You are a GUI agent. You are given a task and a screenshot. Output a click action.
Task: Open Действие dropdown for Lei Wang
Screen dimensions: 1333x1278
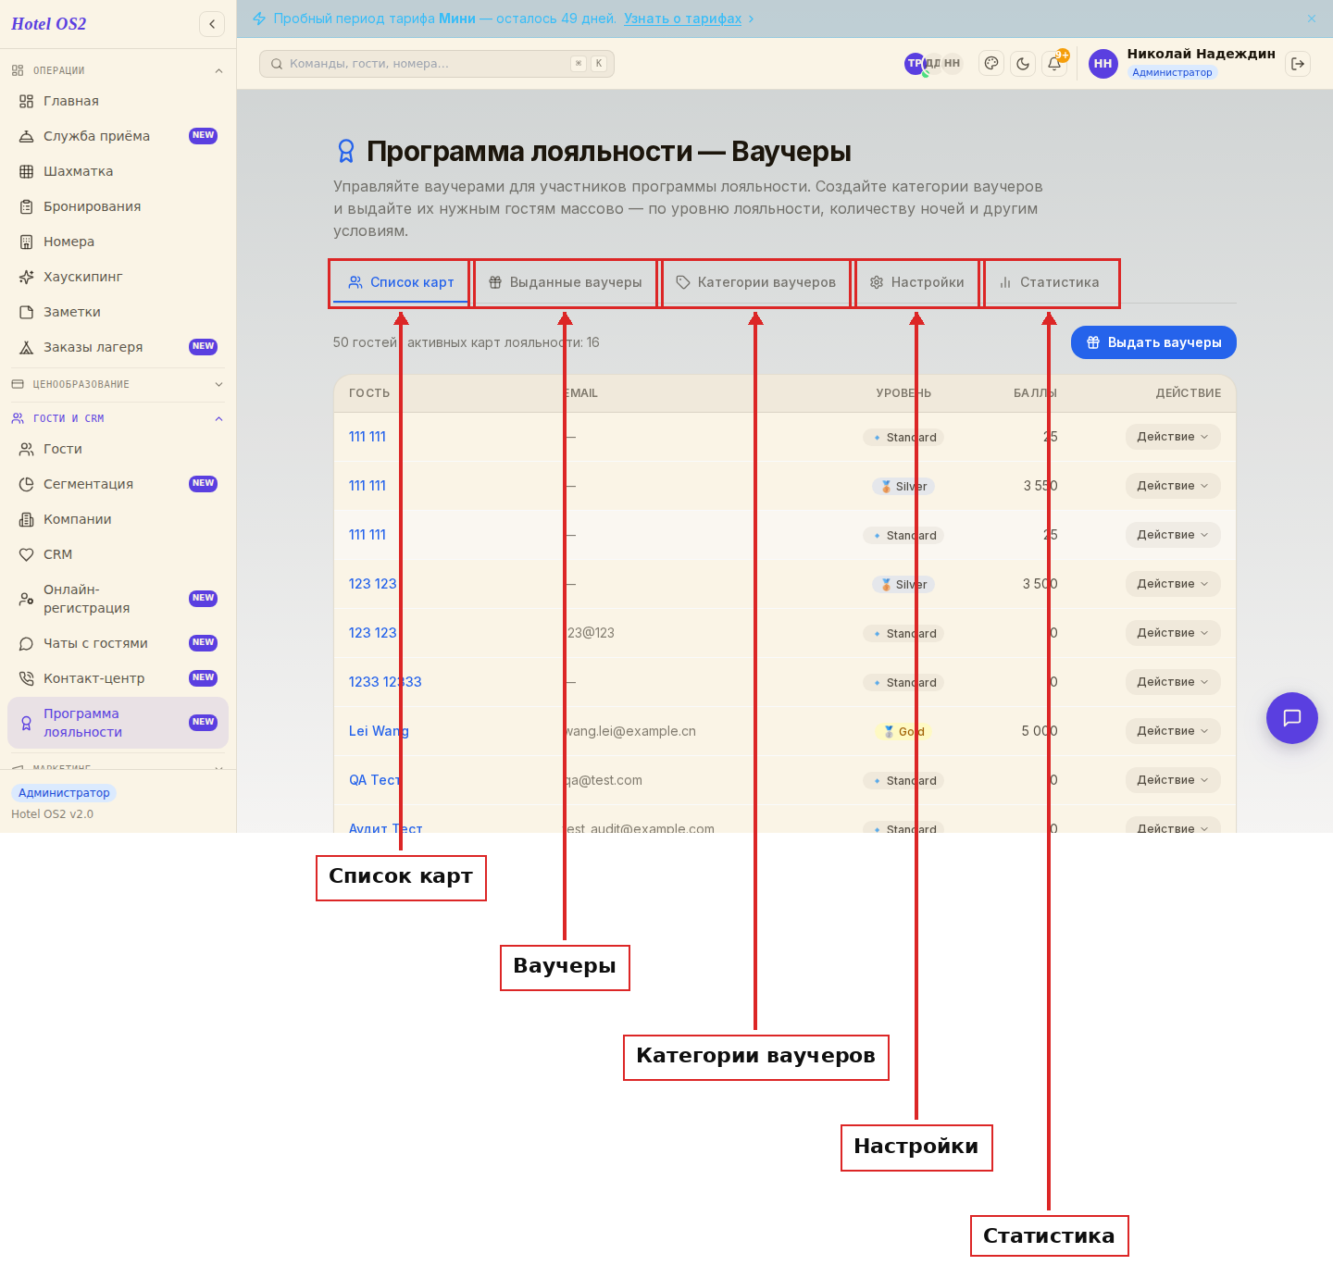(1173, 731)
